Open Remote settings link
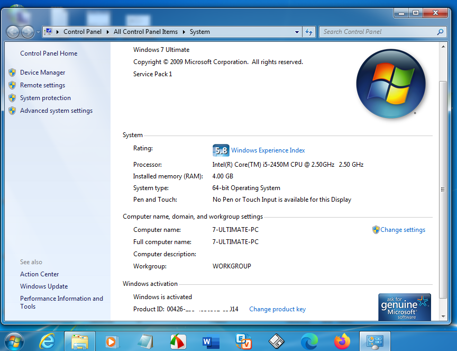This screenshot has width=457, height=351. tap(42, 85)
